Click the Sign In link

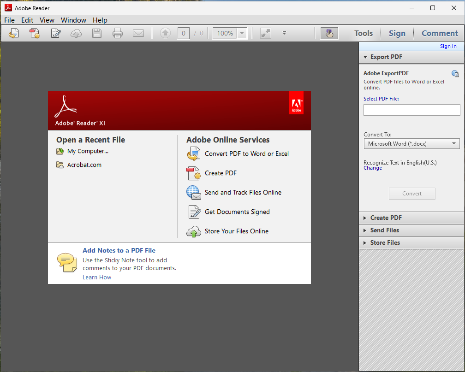(448, 46)
